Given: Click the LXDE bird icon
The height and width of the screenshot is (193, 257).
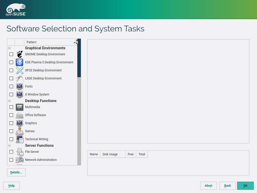Looking at the screenshot, I should click(x=20, y=78).
